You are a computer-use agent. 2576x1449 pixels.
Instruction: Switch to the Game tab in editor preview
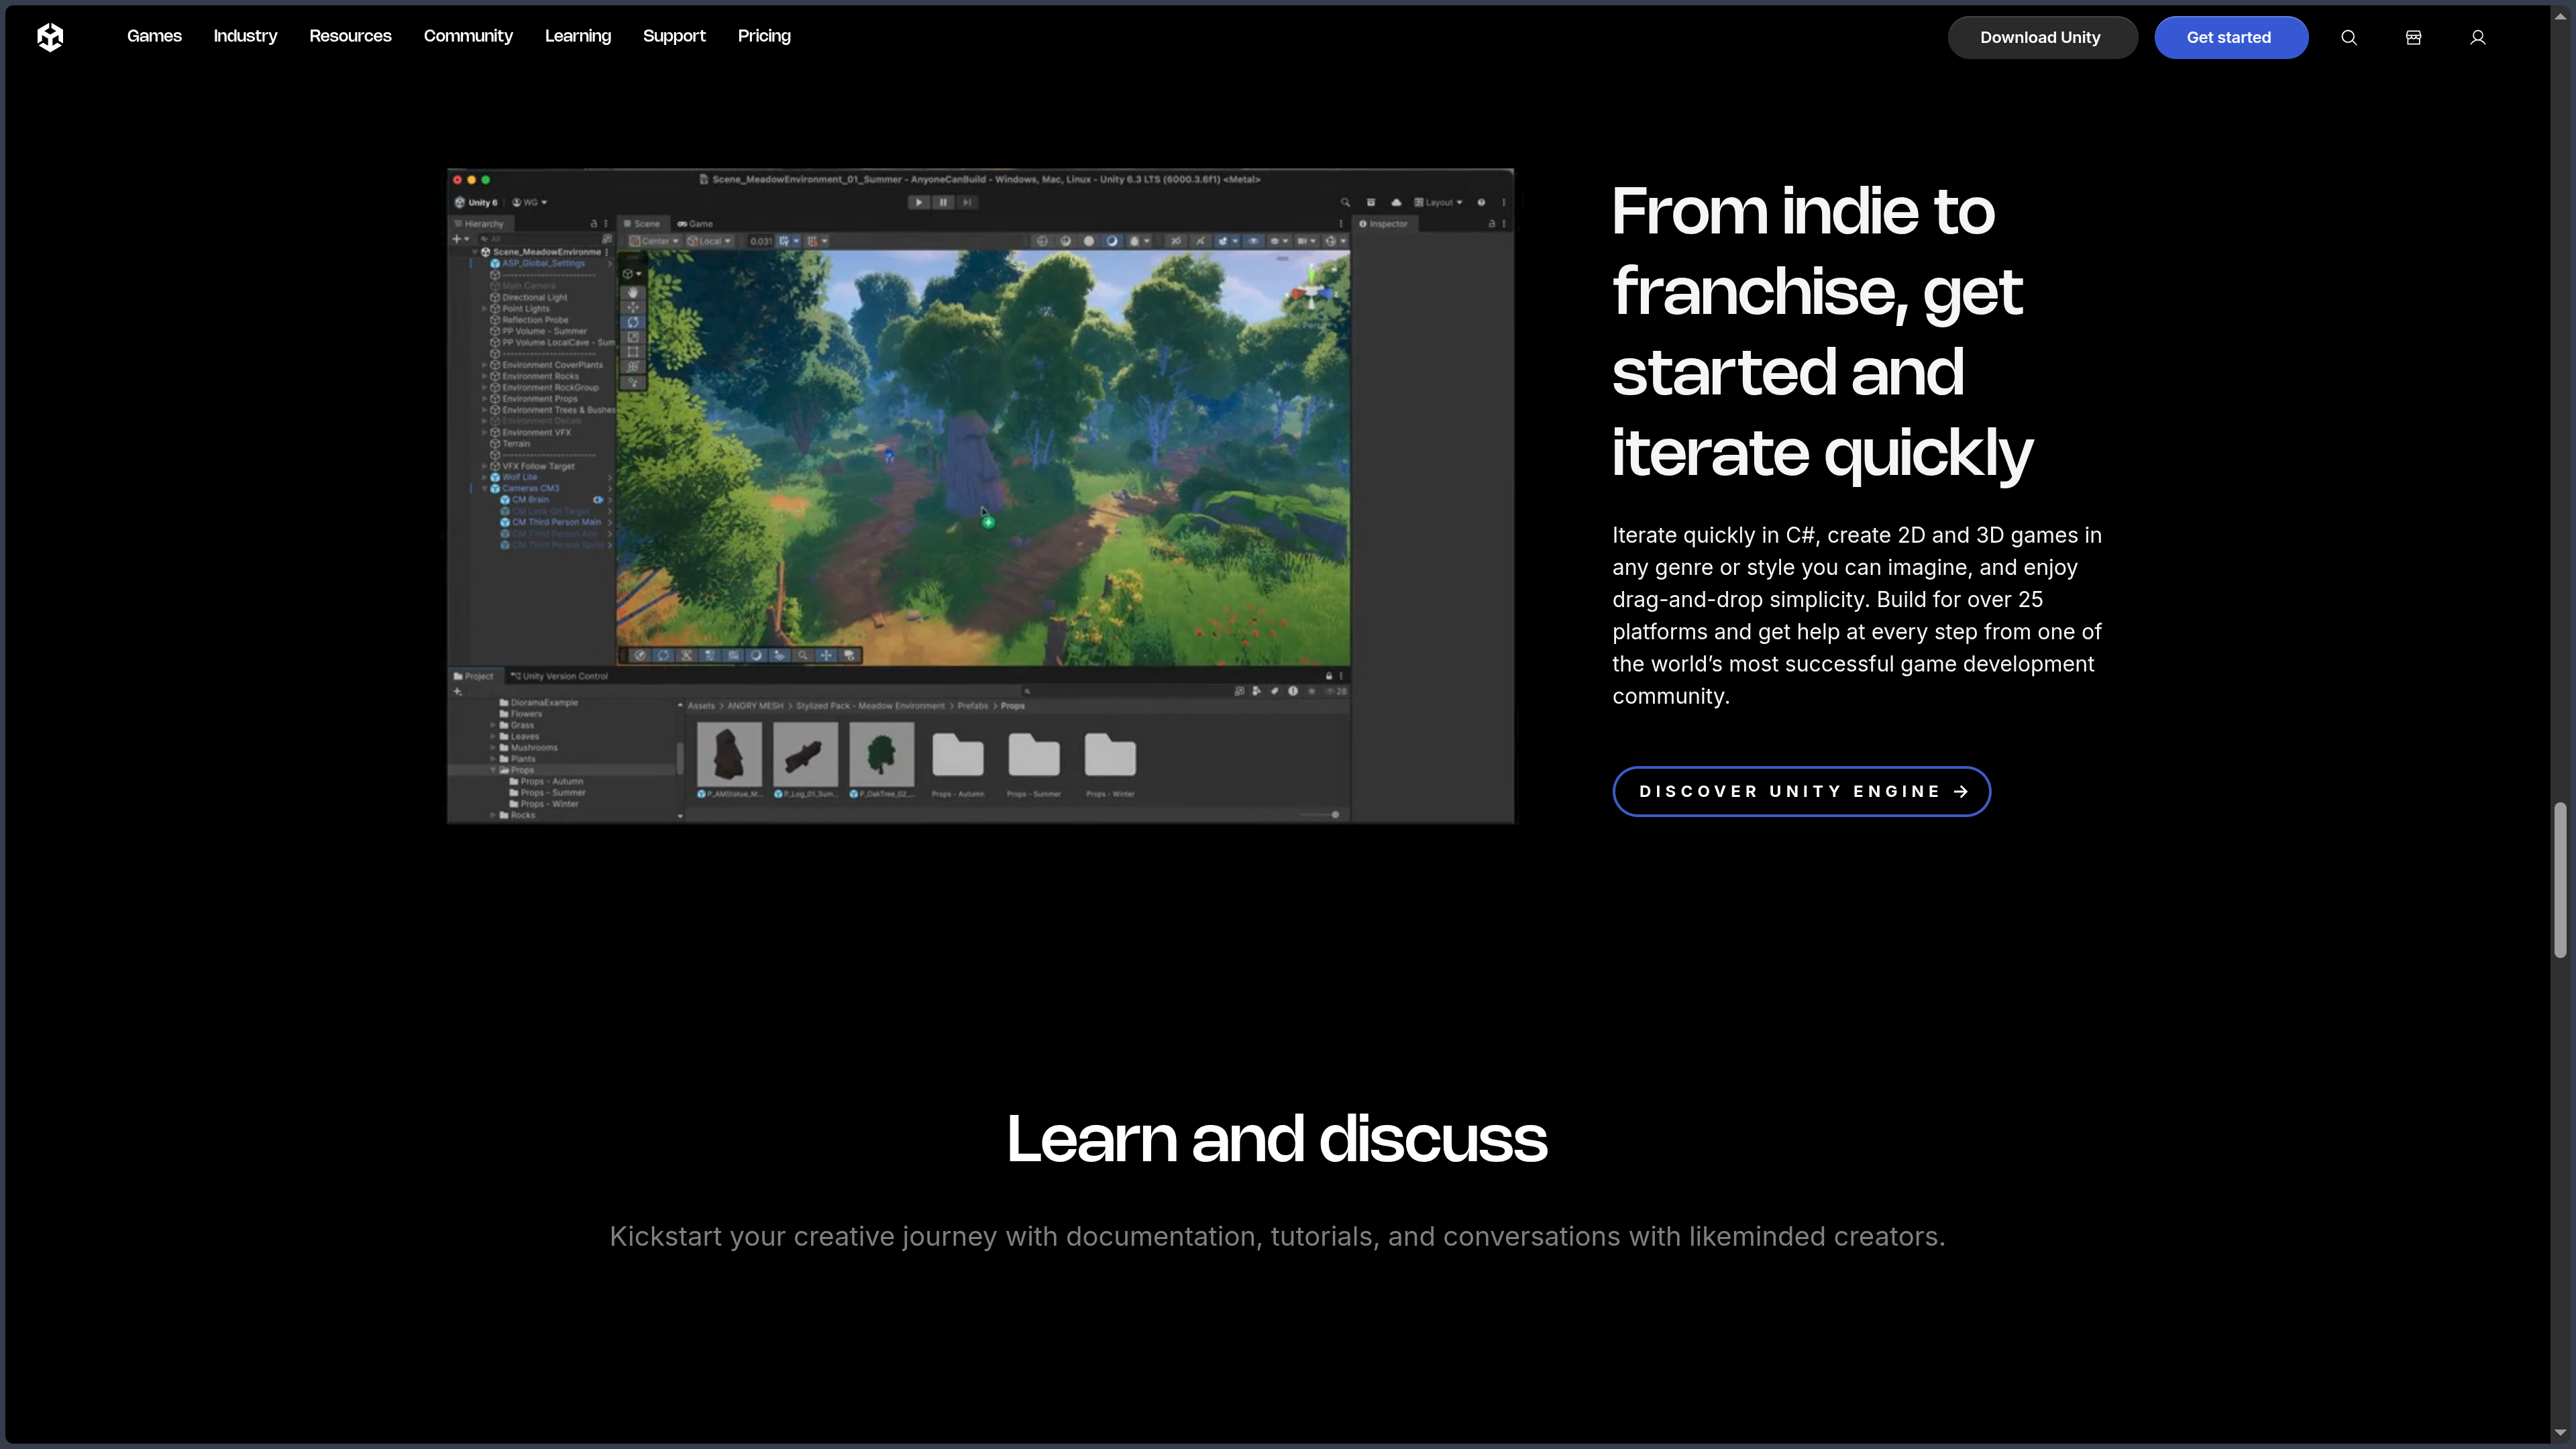[695, 224]
